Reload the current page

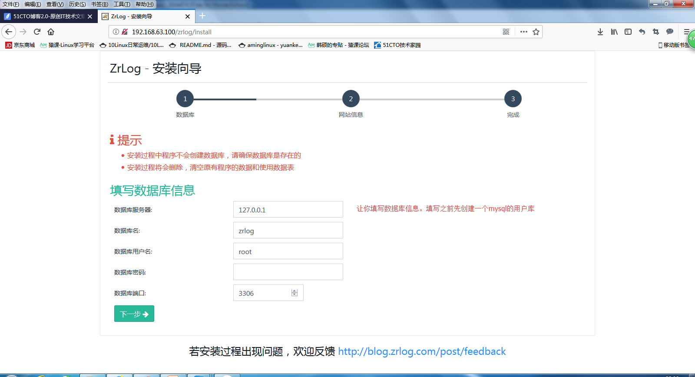[37, 32]
